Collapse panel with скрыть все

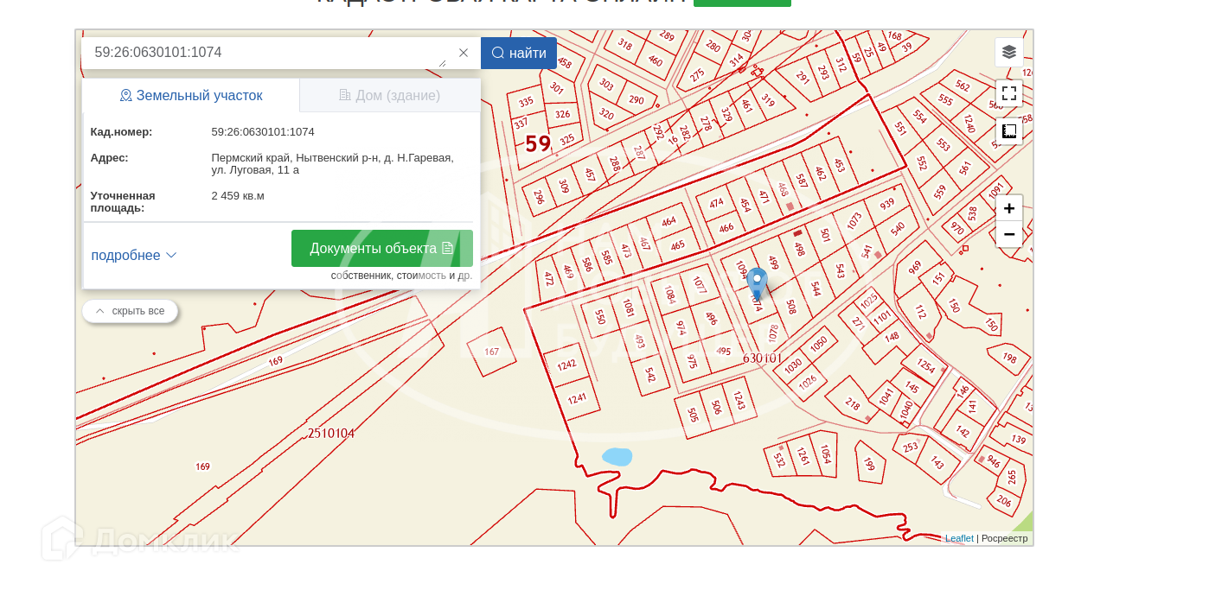pyautogui.click(x=130, y=311)
